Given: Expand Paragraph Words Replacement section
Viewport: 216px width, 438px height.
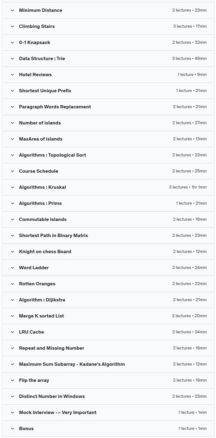Looking at the screenshot, I should (108, 107).
